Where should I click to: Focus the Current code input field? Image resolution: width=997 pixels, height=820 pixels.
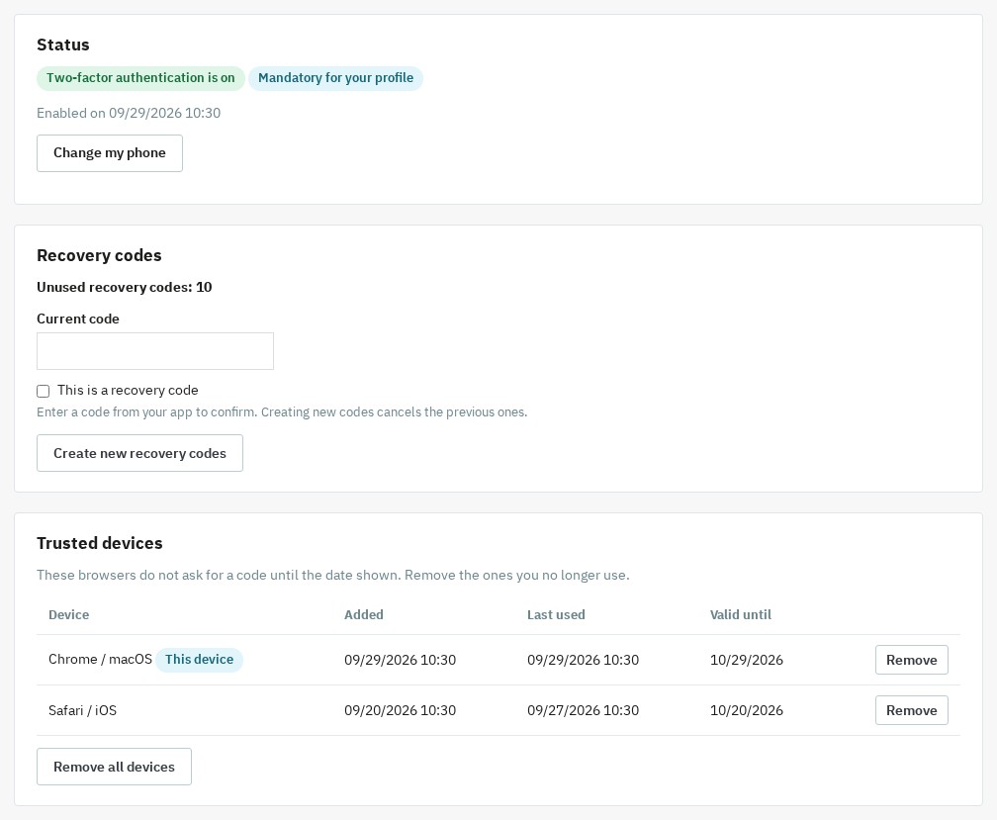click(155, 351)
